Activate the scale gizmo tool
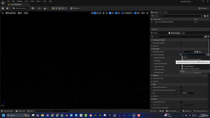Viewport: 210px width, 118px height. coord(100,13)
